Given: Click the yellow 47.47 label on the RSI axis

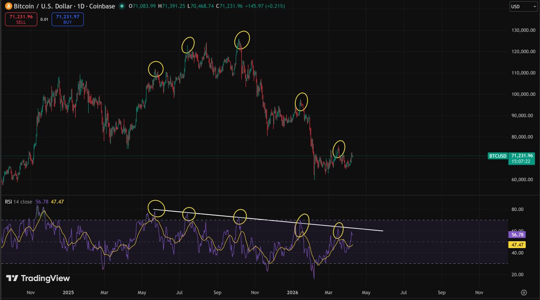Looking at the screenshot, I should tap(517, 245).
